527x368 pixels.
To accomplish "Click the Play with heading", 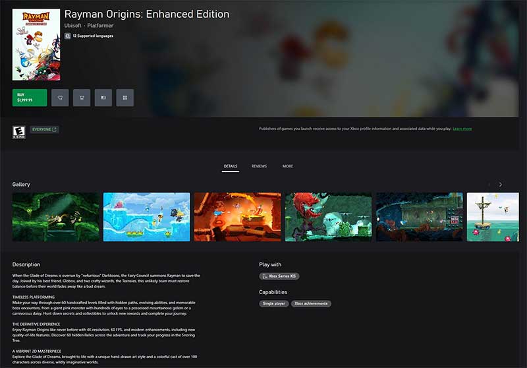I will (x=270, y=264).
